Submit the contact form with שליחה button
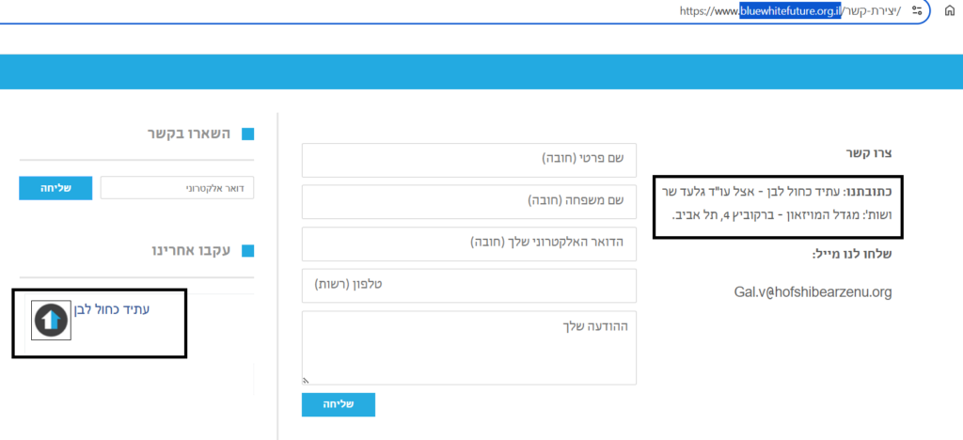The image size is (963, 440). click(x=339, y=405)
